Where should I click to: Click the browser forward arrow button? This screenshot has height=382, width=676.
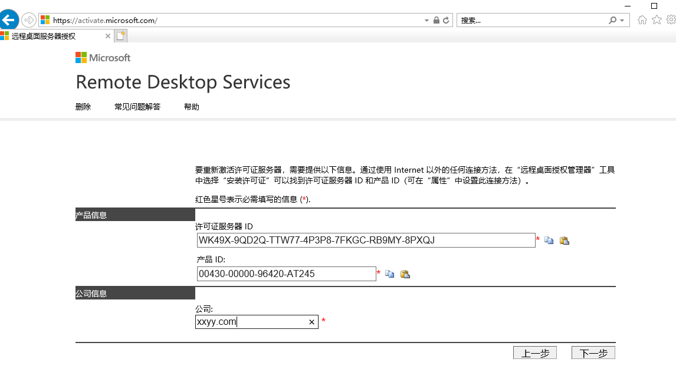(28, 20)
